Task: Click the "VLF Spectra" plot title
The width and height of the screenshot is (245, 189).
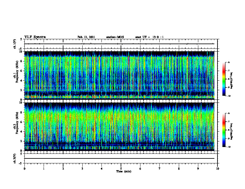Action: 35,37
